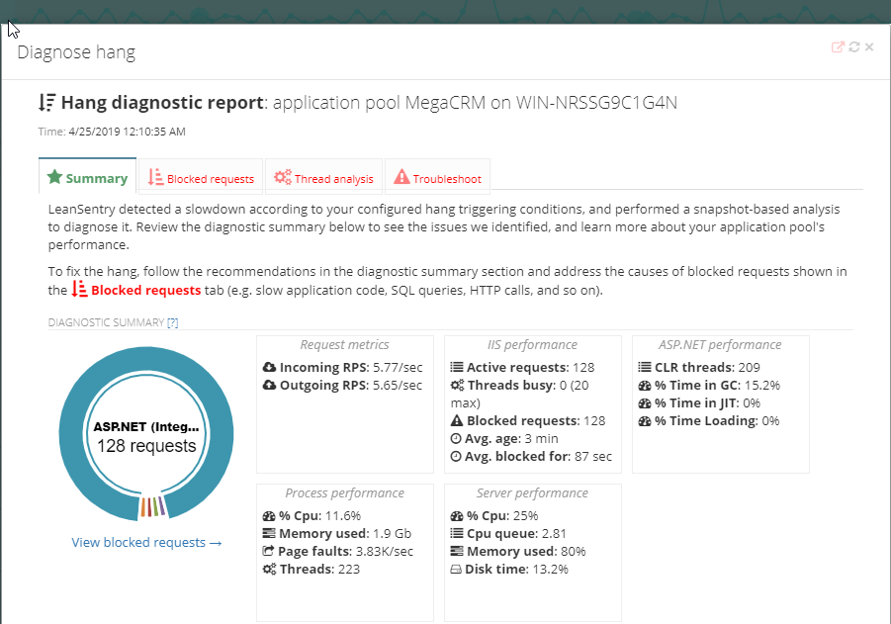Click the refresh icon in dialog header
891x624 pixels.
point(854,46)
